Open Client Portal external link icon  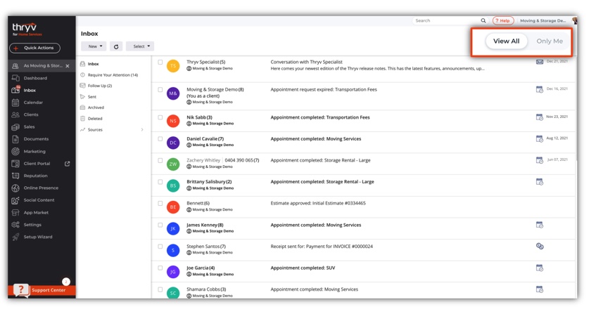(68, 164)
